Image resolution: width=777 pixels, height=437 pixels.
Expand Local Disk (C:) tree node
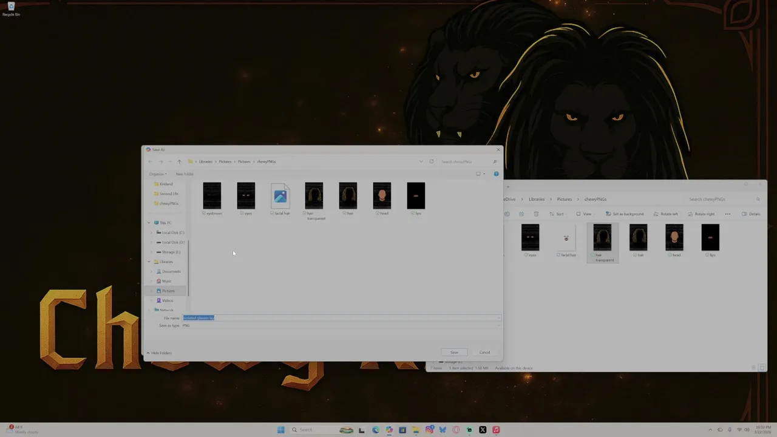point(151,232)
